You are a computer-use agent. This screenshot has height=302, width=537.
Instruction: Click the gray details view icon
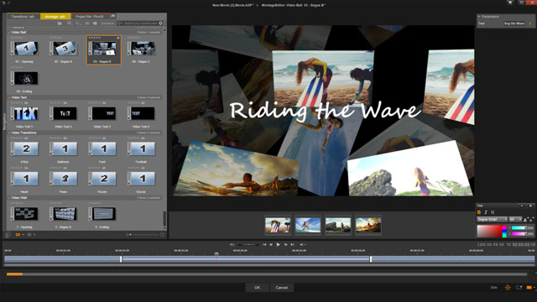(29, 235)
